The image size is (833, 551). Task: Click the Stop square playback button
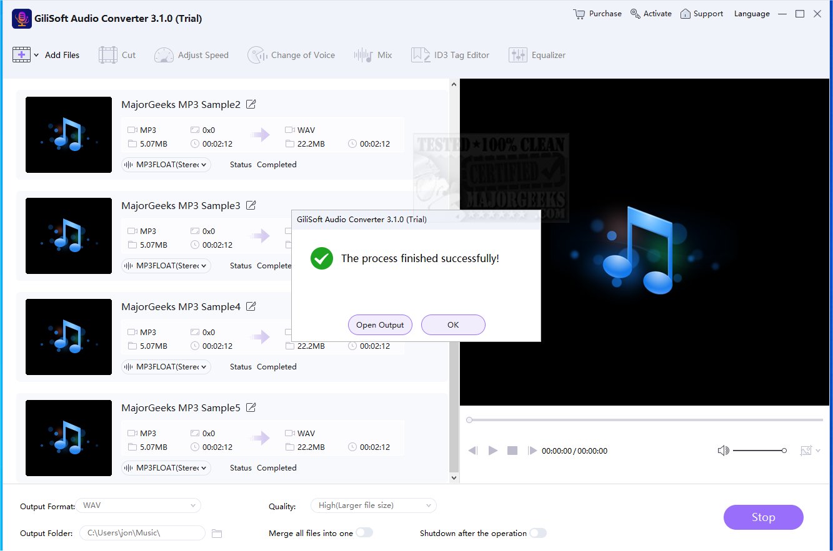512,451
